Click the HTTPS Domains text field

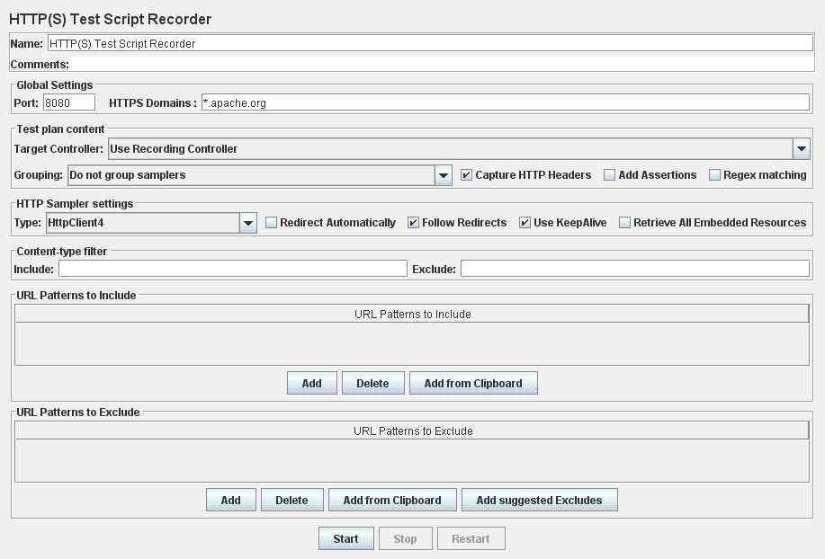(x=504, y=103)
